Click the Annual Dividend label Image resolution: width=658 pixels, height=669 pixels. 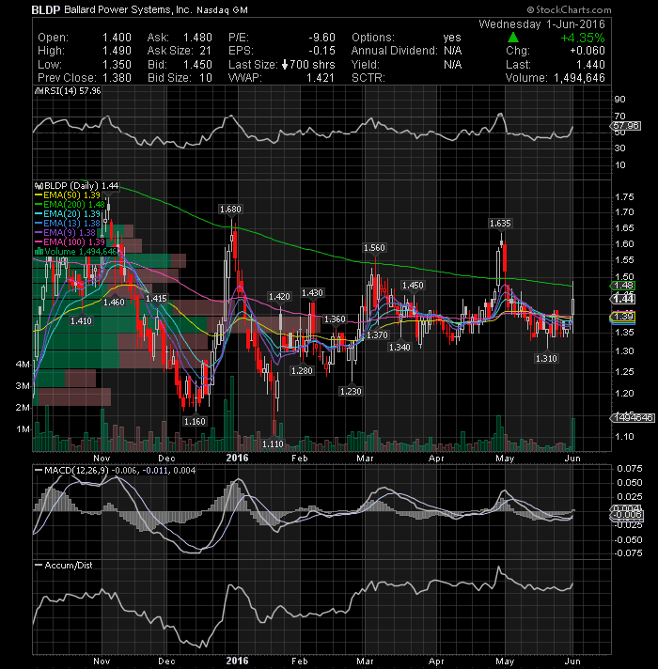[394, 51]
